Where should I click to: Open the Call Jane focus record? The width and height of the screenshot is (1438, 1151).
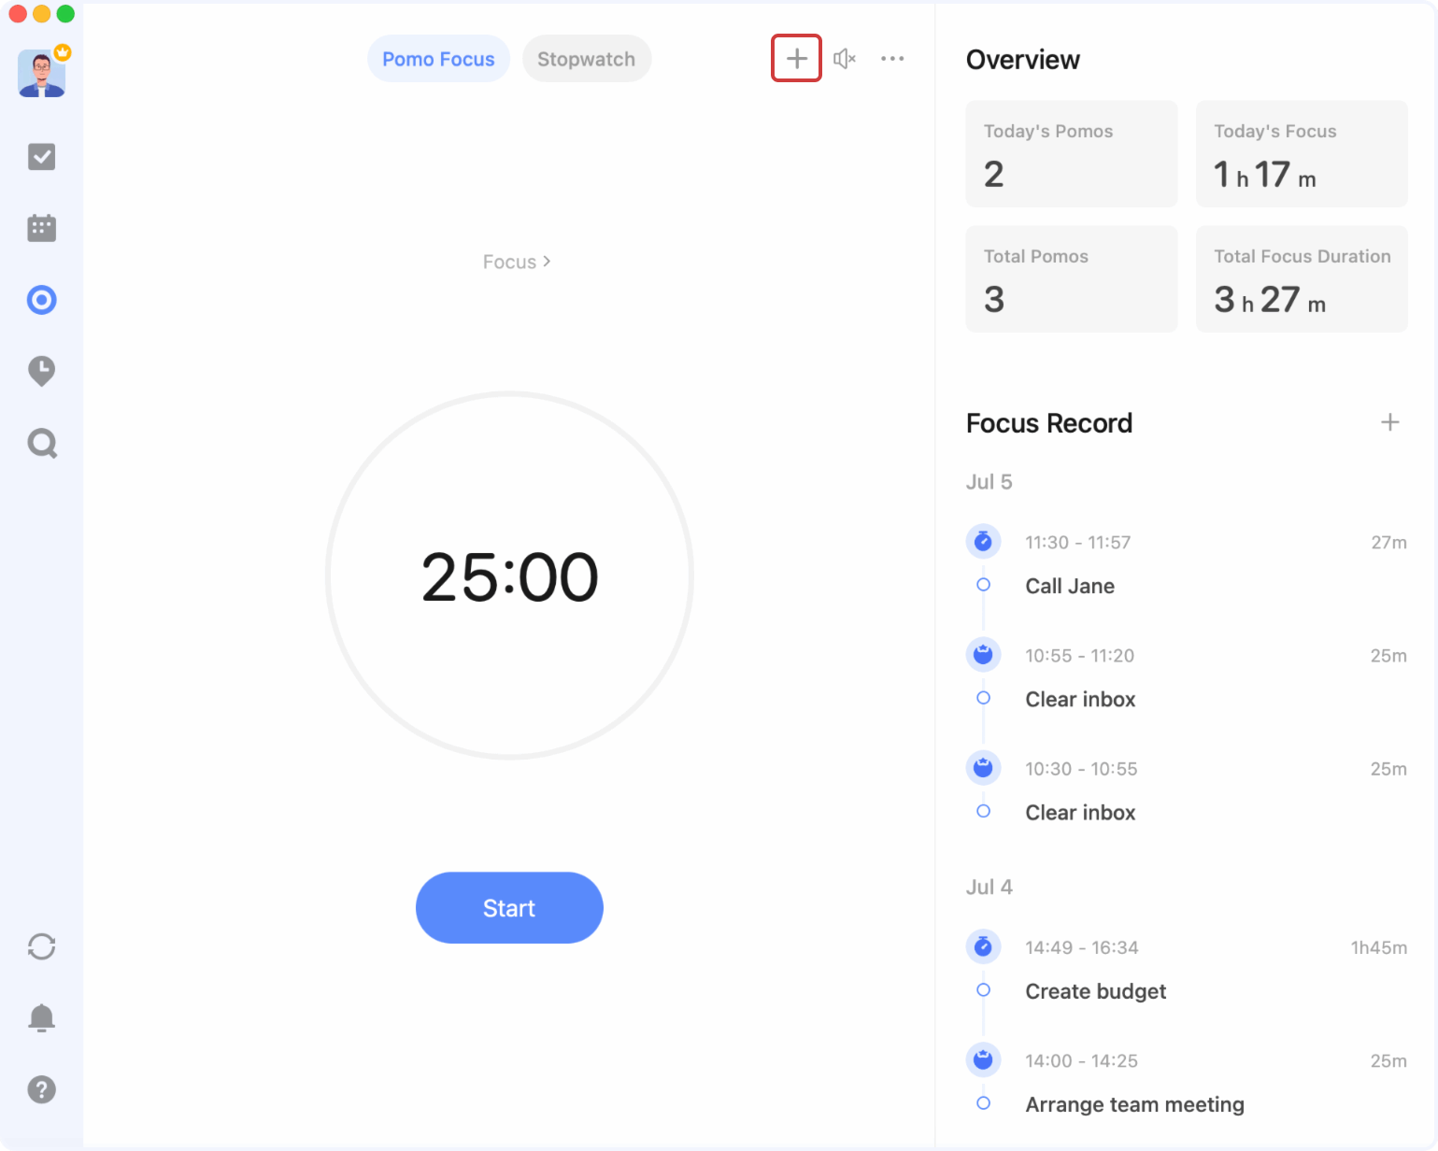1070,586
